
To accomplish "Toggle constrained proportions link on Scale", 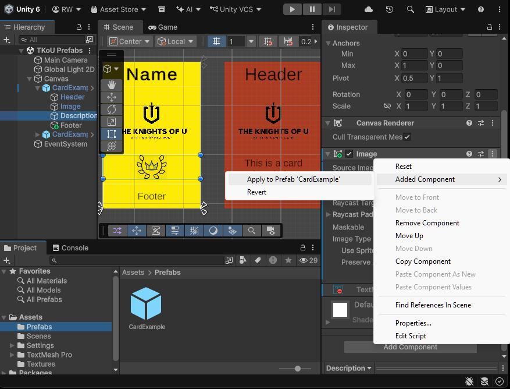I will 387,106.
